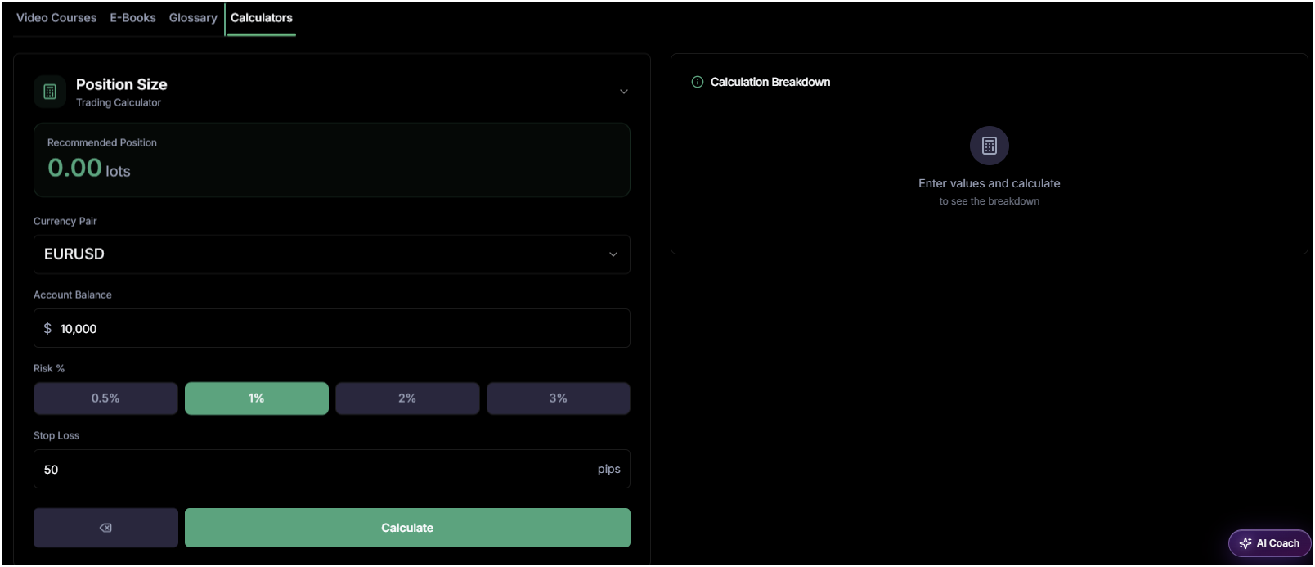Click the 'Trading Calculator' subtitle
1315x567 pixels.
point(119,102)
